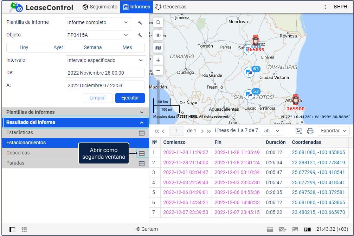Edit the report template via wrench icon
The image size is (354, 236).
[140, 23]
